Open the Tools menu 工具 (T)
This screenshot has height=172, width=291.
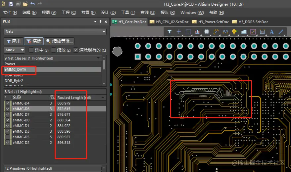(x=128, y=13)
